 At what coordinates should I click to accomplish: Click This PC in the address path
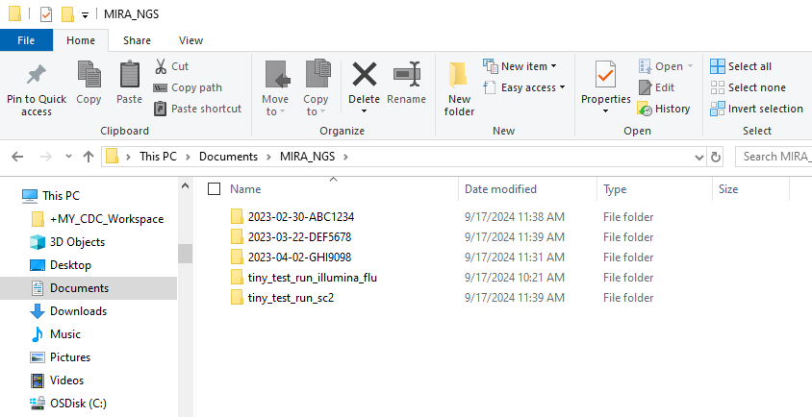158,157
